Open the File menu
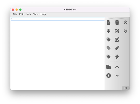 (15, 14)
